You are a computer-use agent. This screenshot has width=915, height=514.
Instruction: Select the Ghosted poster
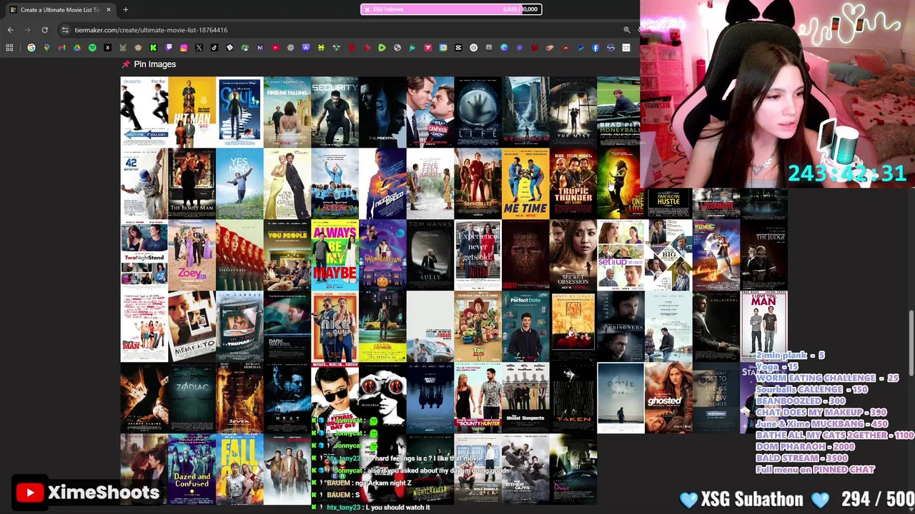pyautogui.click(x=668, y=398)
